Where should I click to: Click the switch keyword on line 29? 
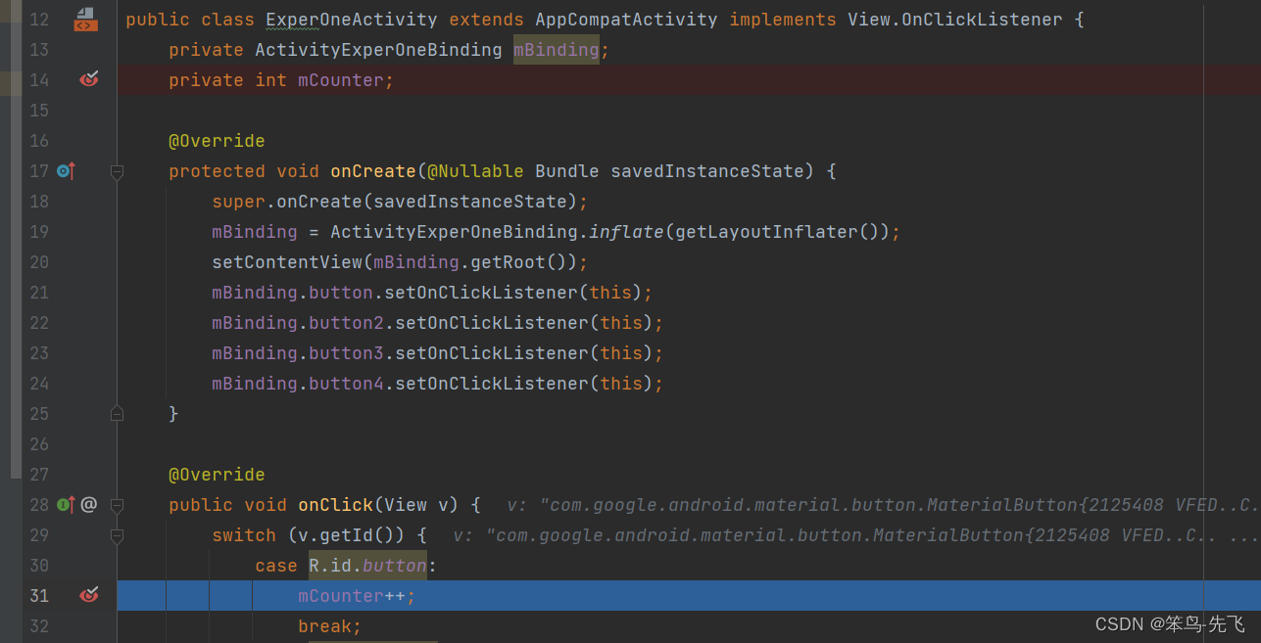pyautogui.click(x=244, y=535)
